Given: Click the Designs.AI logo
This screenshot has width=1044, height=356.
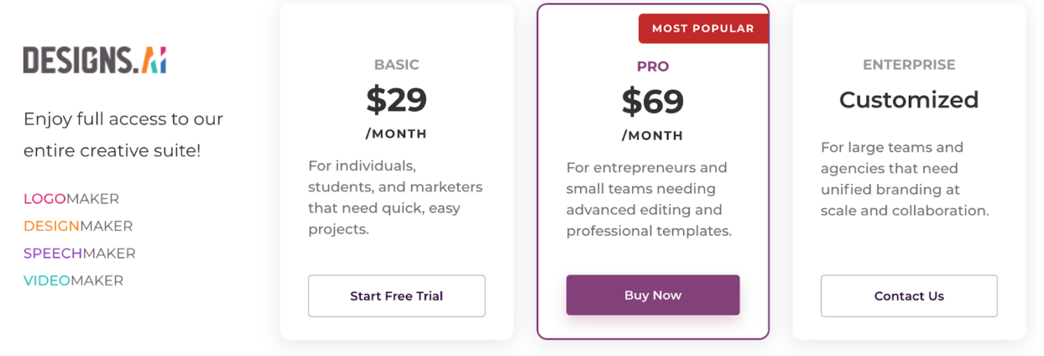Looking at the screenshot, I should pos(95,60).
